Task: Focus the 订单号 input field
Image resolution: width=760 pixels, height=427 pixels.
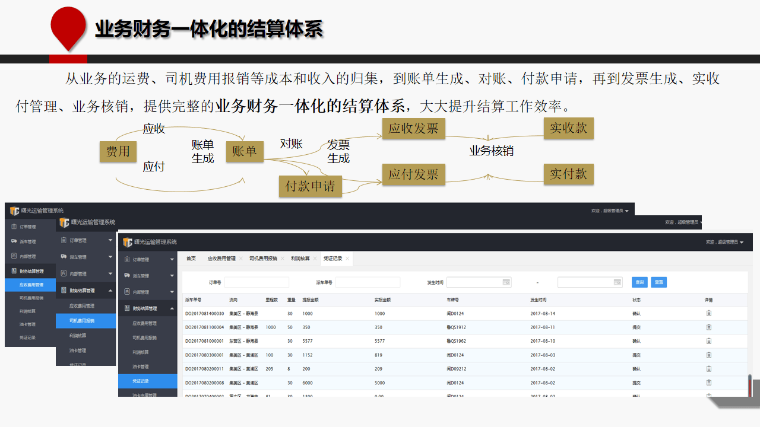Action: pyautogui.click(x=256, y=282)
